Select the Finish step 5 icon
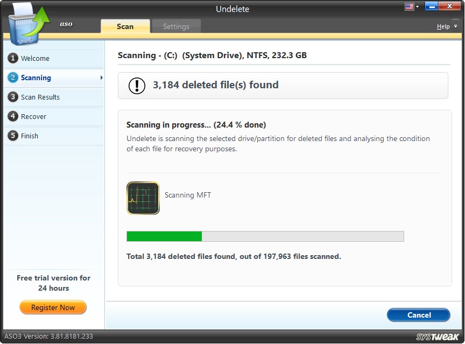465x344 pixels. click(x=13, y=136)
